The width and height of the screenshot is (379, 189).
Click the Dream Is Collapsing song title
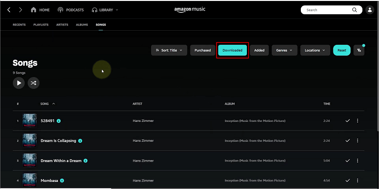[x=59, y=141]
